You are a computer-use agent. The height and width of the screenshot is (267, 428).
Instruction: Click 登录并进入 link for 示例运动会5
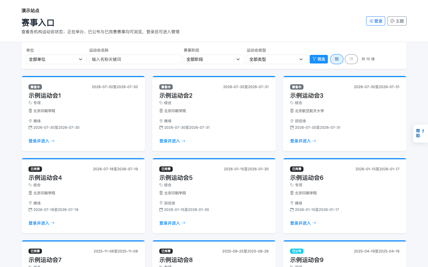[x=172, y=223]
